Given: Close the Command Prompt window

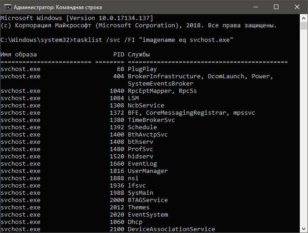Looking at the screenshot, I should [x=297, y=7].
